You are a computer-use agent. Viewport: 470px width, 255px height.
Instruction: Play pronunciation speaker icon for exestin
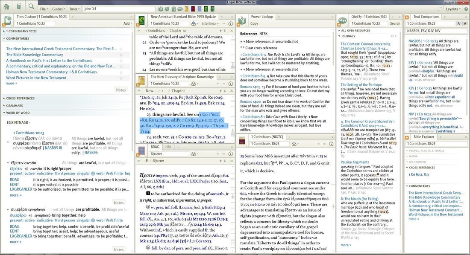pos(26,169)
